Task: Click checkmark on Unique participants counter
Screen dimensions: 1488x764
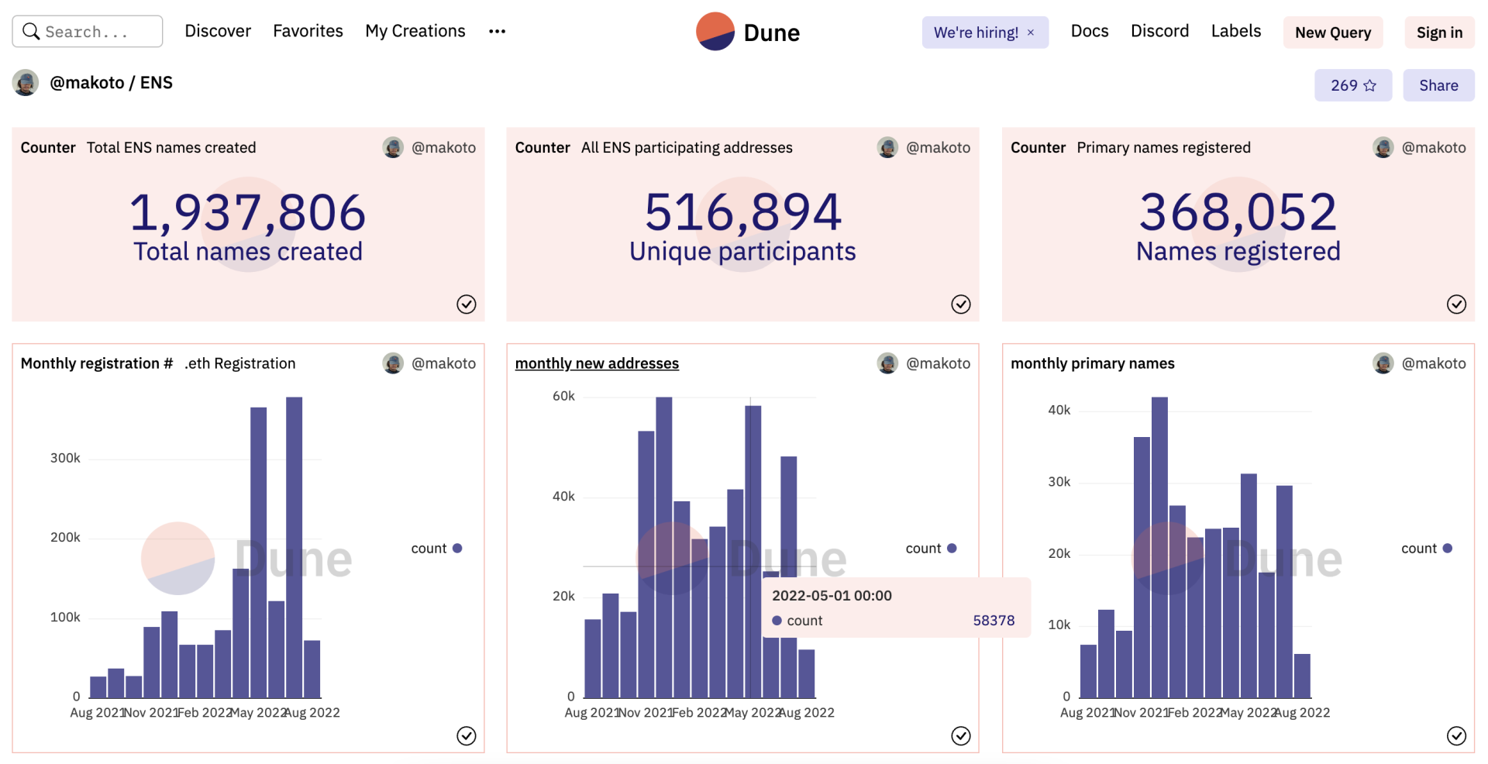Action: 961,305
